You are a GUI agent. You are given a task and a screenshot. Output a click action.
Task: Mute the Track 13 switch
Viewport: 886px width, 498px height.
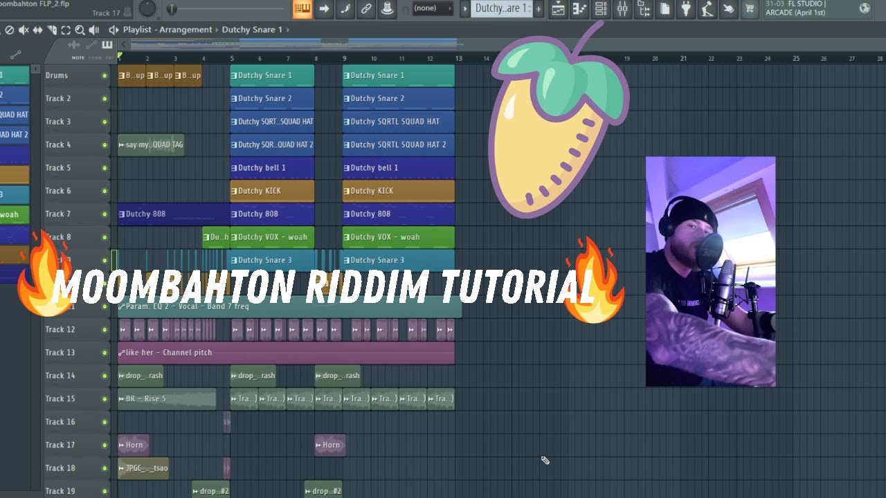point(105,353)
